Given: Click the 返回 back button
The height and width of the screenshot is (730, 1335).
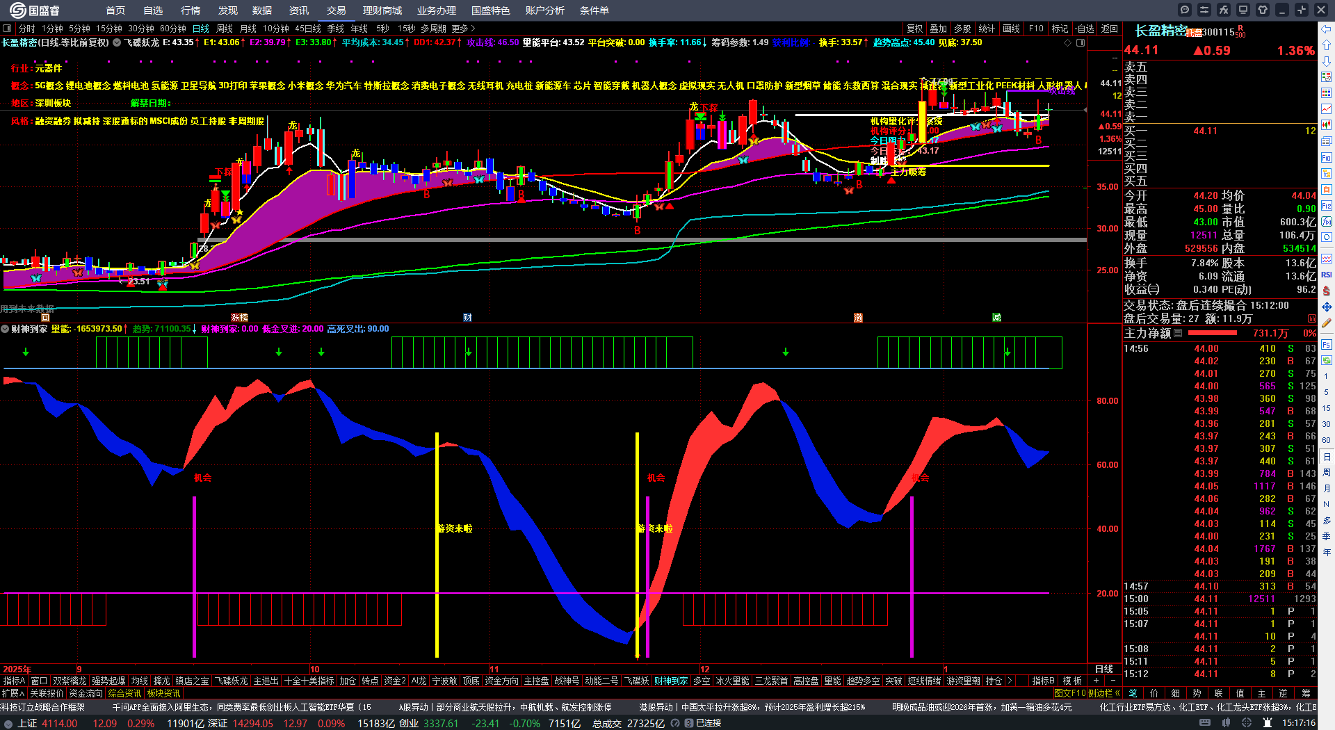Looking at the screenshot, I should pos(1110,29).
